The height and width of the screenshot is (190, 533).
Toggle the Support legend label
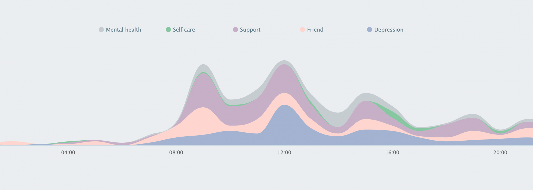250,30
